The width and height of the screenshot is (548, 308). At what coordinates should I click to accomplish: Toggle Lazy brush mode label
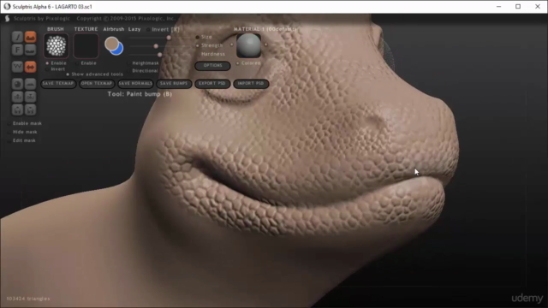click(134, 29)
